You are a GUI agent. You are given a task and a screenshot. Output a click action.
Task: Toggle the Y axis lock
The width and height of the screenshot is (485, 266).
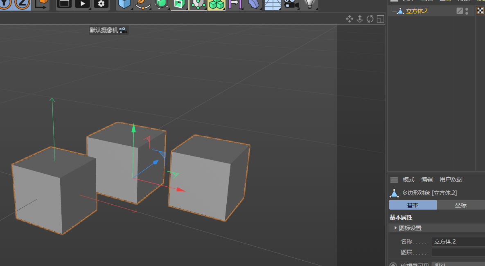coord(6,4)
